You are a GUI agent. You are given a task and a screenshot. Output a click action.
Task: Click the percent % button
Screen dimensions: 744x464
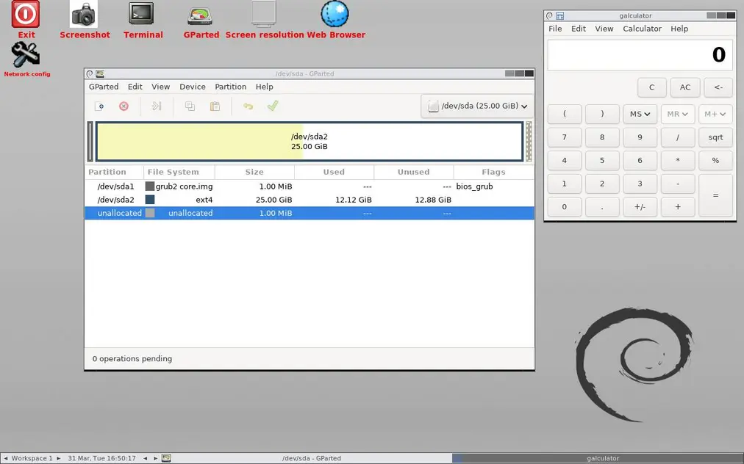[x=715, y=161]
